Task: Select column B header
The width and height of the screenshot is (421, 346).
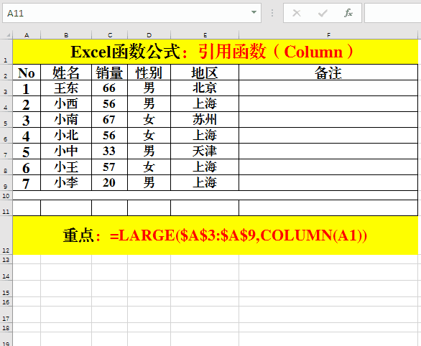Action: 66,35
